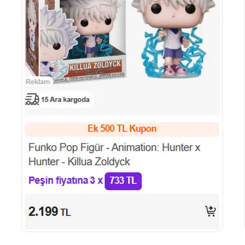Image resolution: width=245 pixels, height=245 pixels.
Task: Click the 15 Ara kargoda shipping text
Action: click(65, 100)
